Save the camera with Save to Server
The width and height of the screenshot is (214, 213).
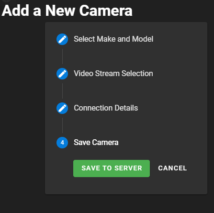point(112,168)
